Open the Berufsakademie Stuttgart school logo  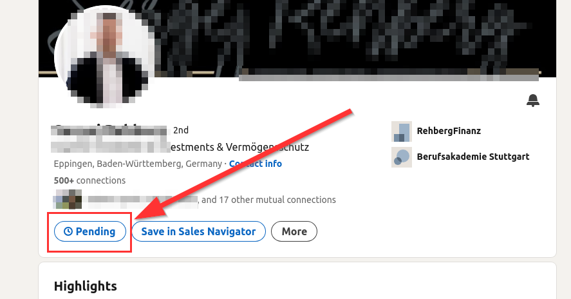pos(401,157)
